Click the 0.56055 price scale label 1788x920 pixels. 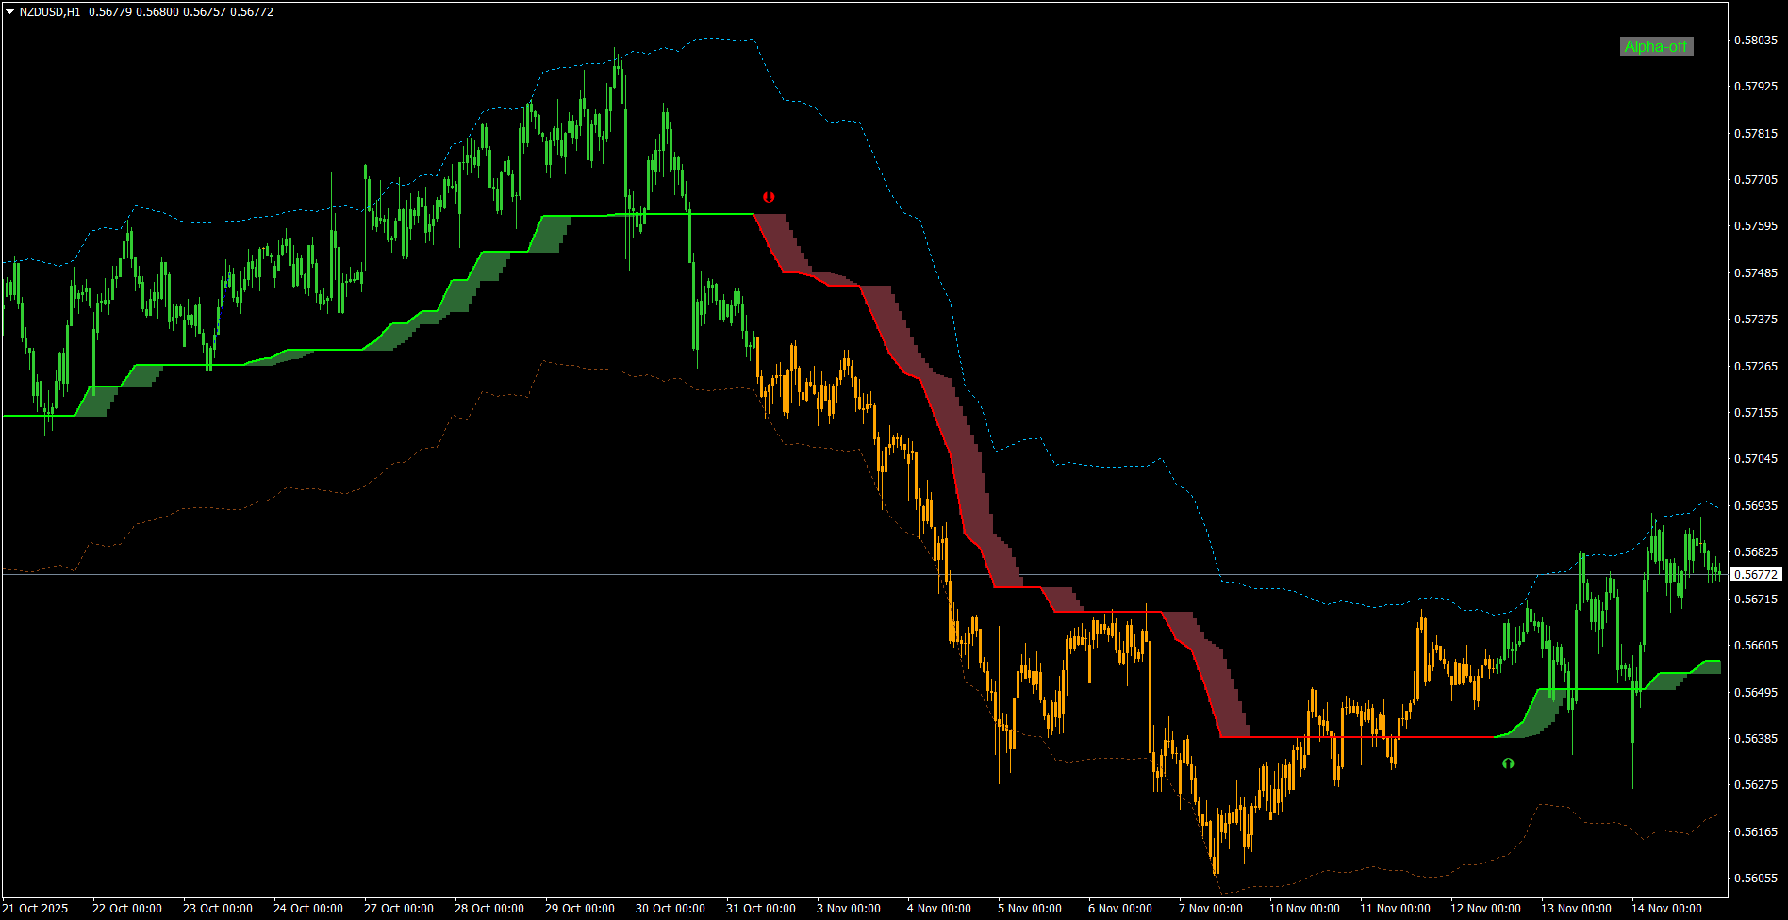pyautogui.click(x=1756, y=879)
